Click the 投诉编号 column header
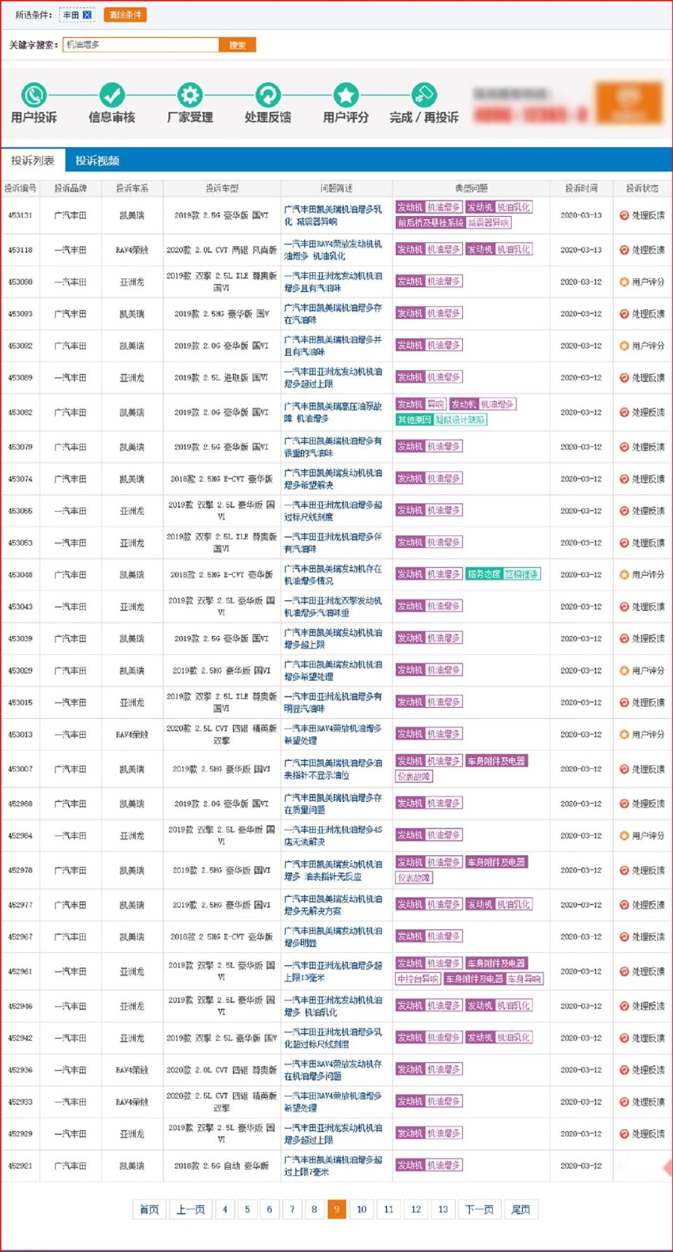The image size is (673, 1252). [21, 188]
